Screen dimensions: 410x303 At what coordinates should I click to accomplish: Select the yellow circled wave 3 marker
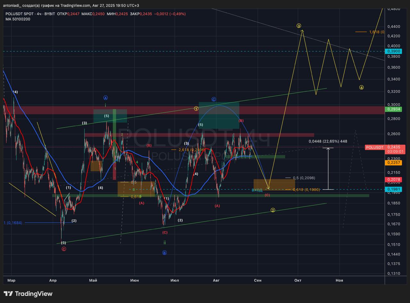[x=299, y=26]
